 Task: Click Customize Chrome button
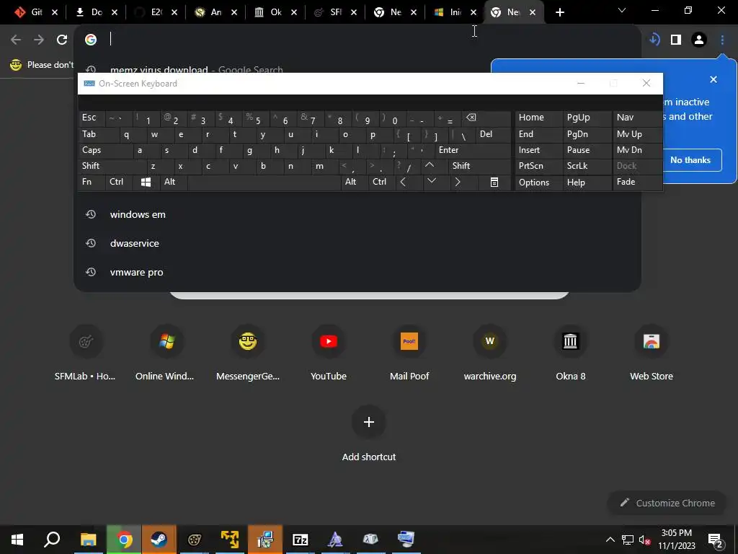[667, 503]
